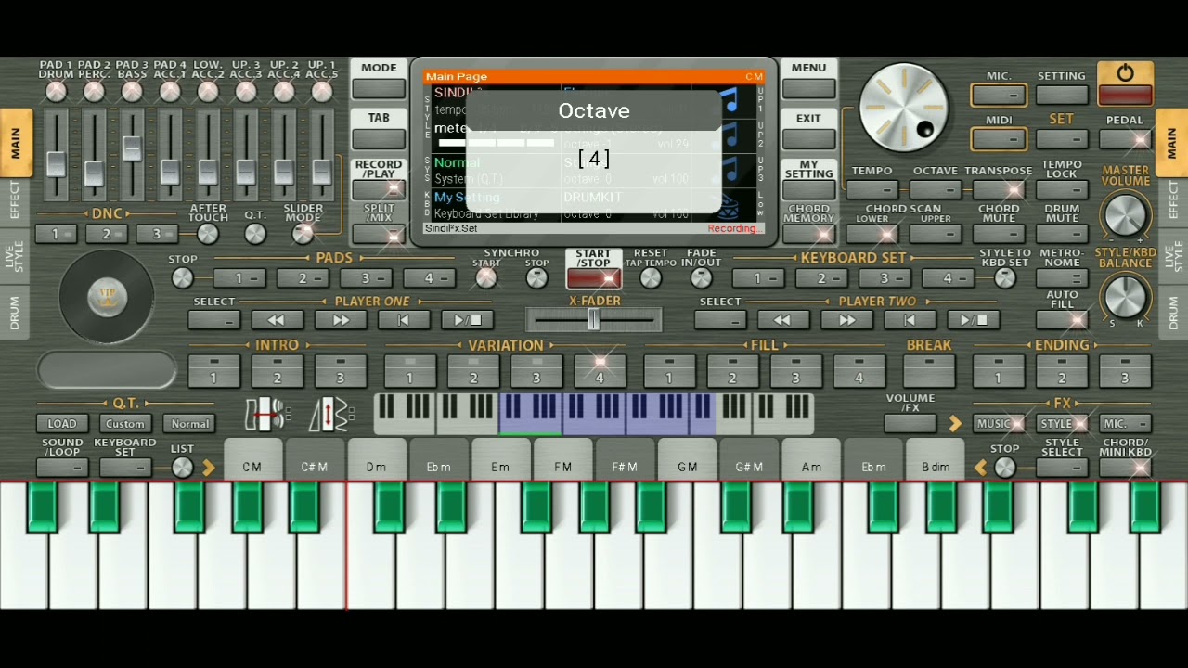The image size is (1188, 668).
Task: Select ENDING 1
Action: (999, 369)
